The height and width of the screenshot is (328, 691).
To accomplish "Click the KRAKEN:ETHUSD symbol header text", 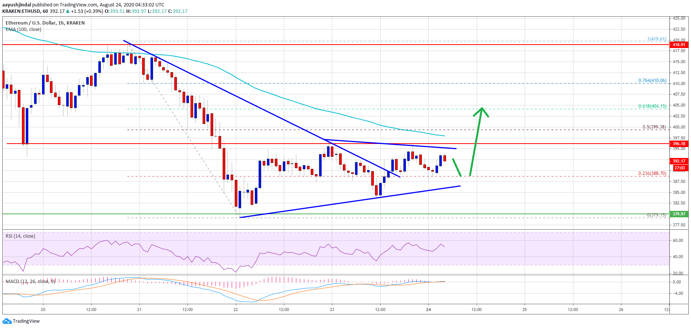I will pyautogui.click(x=22, y=11).
